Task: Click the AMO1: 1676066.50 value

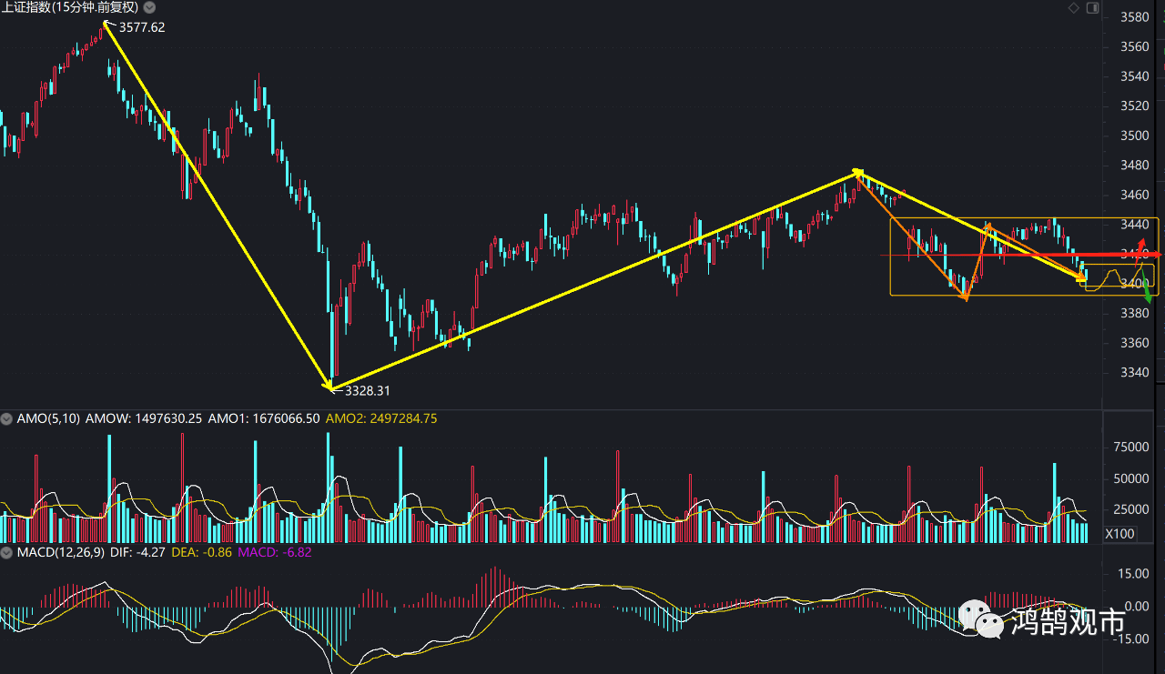Action: click(264, 419)
